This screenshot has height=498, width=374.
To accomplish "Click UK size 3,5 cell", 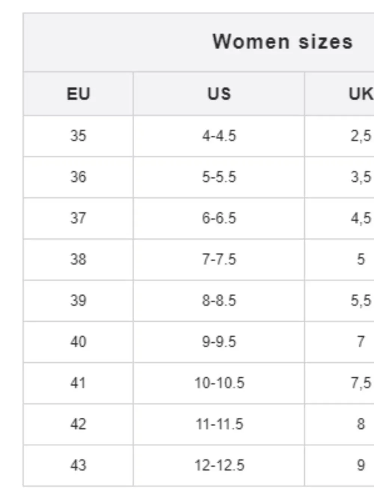I will click(x=340, y=177).
